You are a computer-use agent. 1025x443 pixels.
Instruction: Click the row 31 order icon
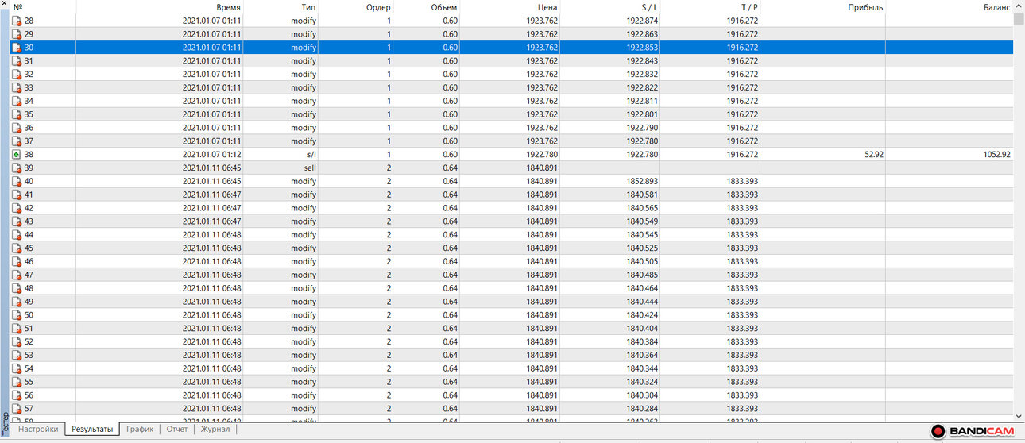pyautogui.click(x=17, y=61)
